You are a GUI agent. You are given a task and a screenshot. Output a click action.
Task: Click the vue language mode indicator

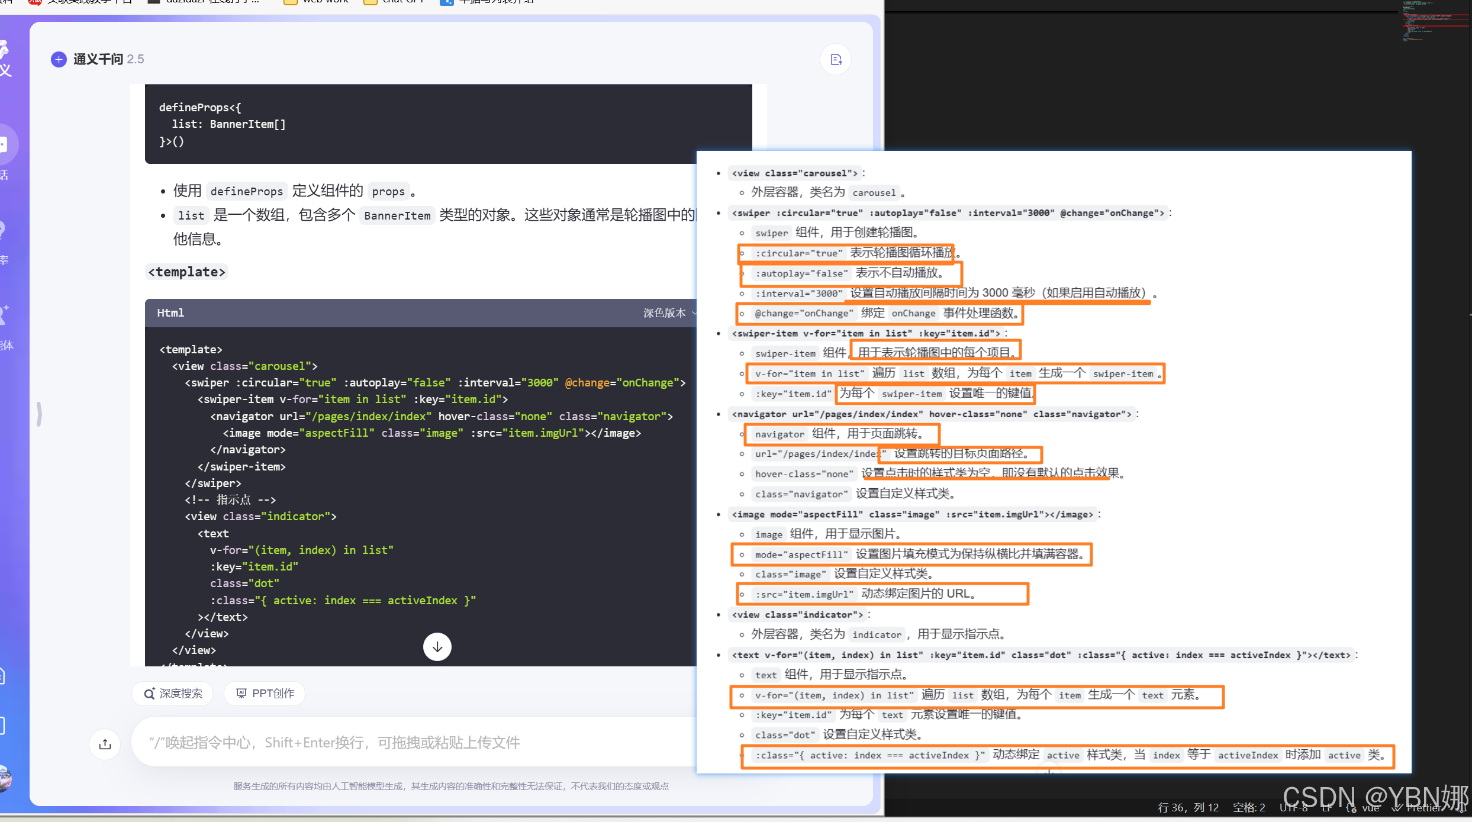(x=1370, y=808)
